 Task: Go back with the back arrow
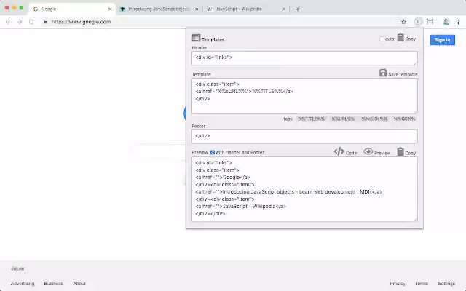8,22
